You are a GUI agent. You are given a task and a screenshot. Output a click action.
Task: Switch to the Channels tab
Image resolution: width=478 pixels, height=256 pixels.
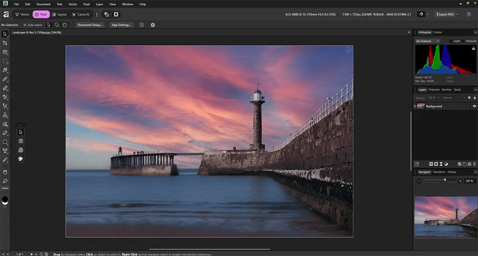pos(434,90)
